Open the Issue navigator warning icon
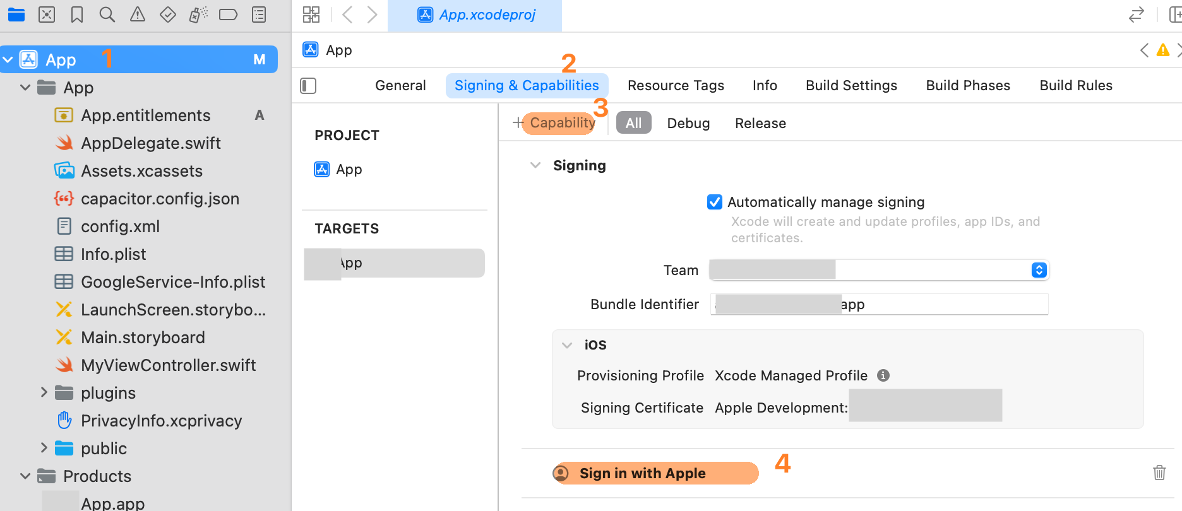This screenshot has height=511, width=1182. coord(138,15)
